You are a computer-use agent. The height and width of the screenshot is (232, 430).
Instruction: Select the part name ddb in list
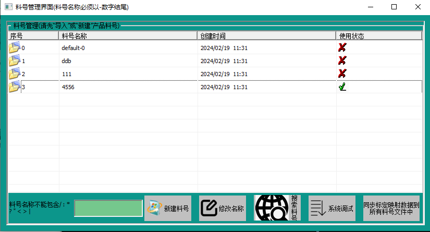[x=66, y=61]
